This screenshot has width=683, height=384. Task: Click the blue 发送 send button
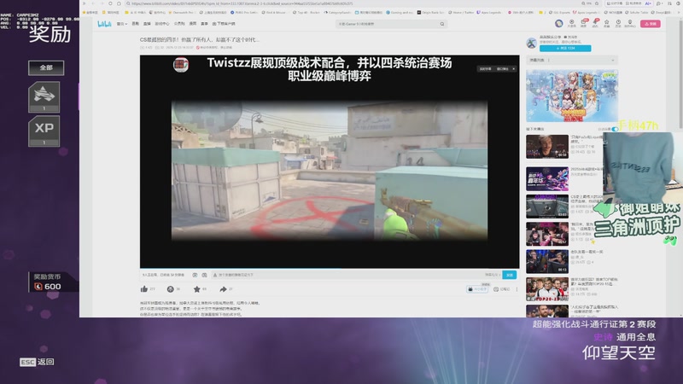click(x=509, y=275)
